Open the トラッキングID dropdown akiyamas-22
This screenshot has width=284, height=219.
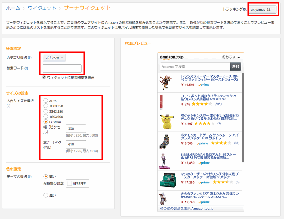262,10
